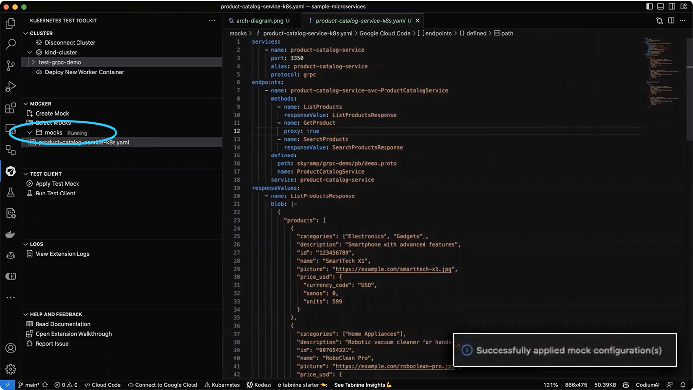Open Source Control view icon
The height and width of the screenshot is (390, 693).
pyautogui.click(x=10, y=66)
